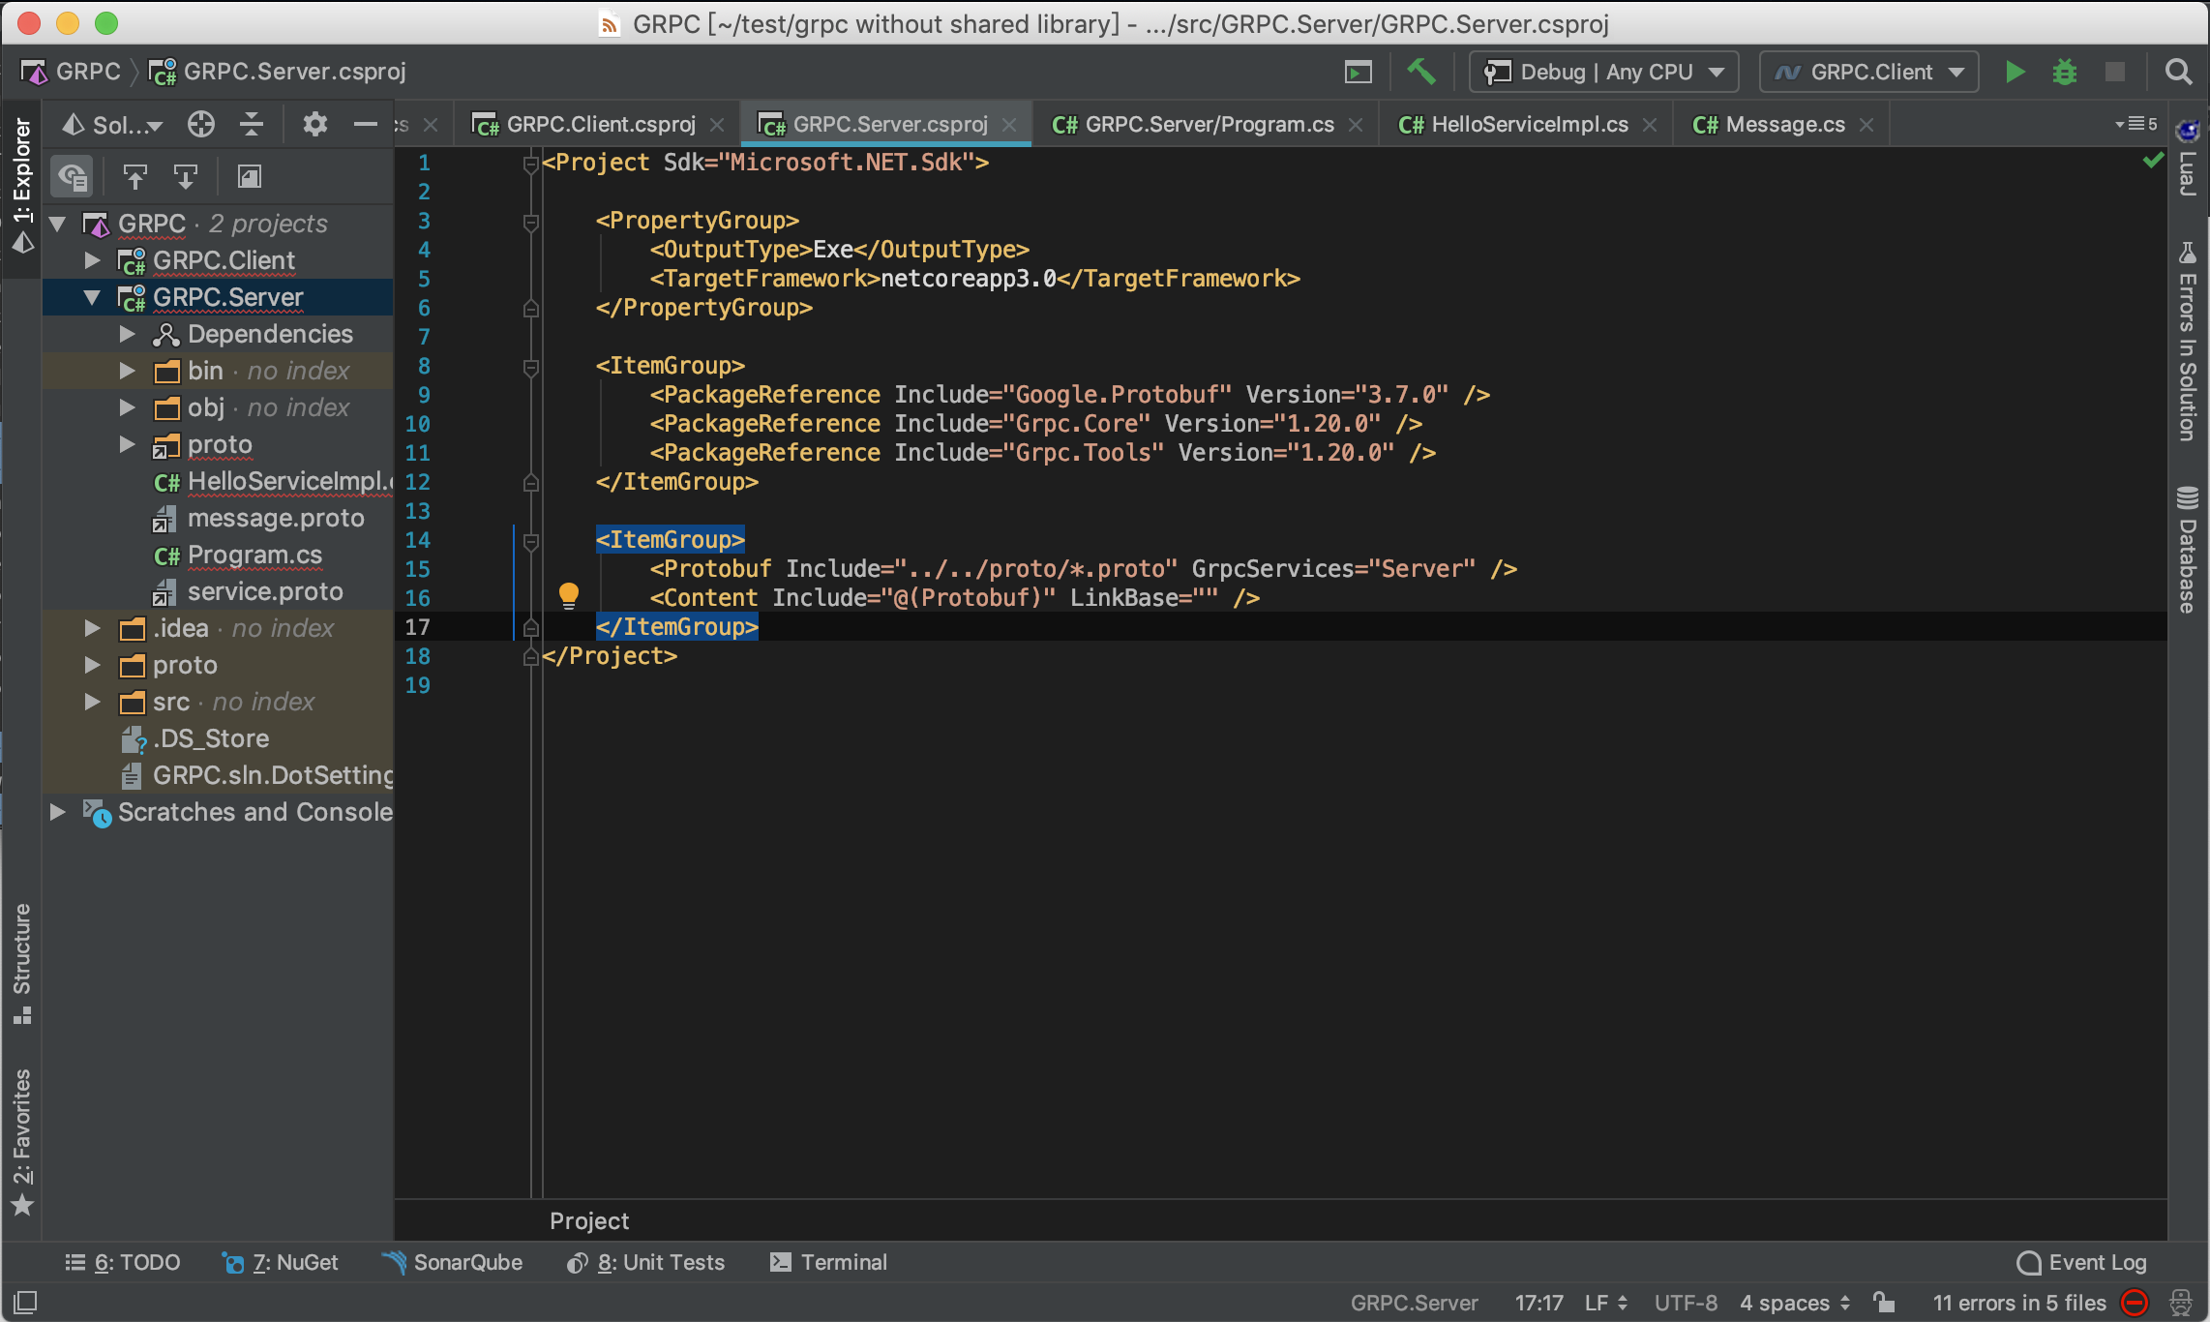Open the Event Log
Screen dimensions: 2210x1322
tap(2081, 1262)
